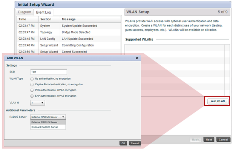The height and width of the screenshot is (151, 233).
Task: Click the Supported WLANs list scrollbar
Action: pos(227,70)
